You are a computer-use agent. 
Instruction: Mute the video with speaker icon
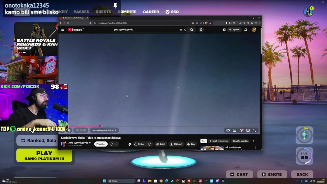pyautogui.click(x=69, y=130)
